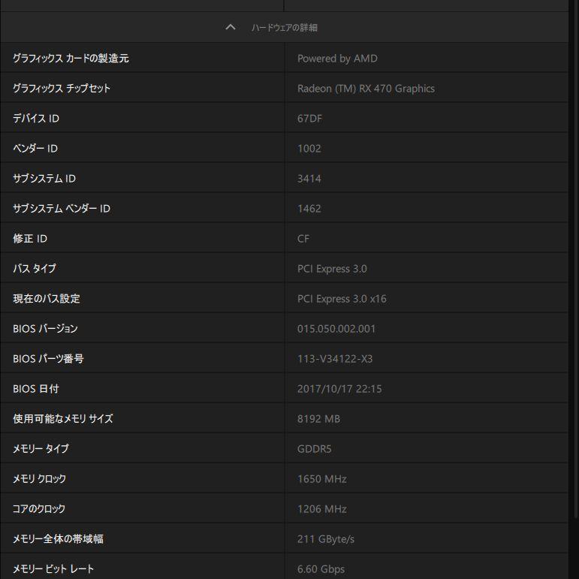Screen dimensions: 579x579
Task: Select the メモリ クロック 1650 MHz value
Action: (x=321, y=479)
